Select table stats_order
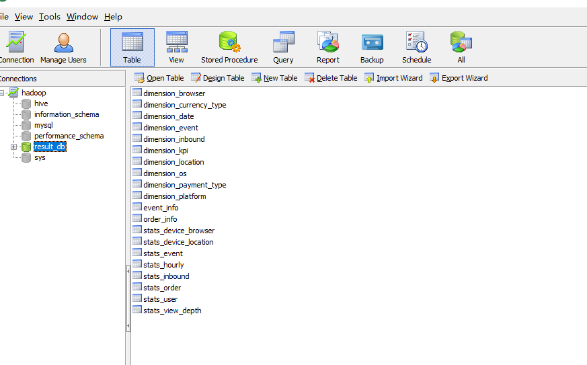Viewport: 587px width, 365px height. tap(162, 288)
